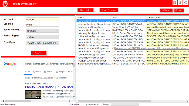Click browser pane right scroll arrow
189x106 pixels.
pyautogui.click(x=70, y=101)
